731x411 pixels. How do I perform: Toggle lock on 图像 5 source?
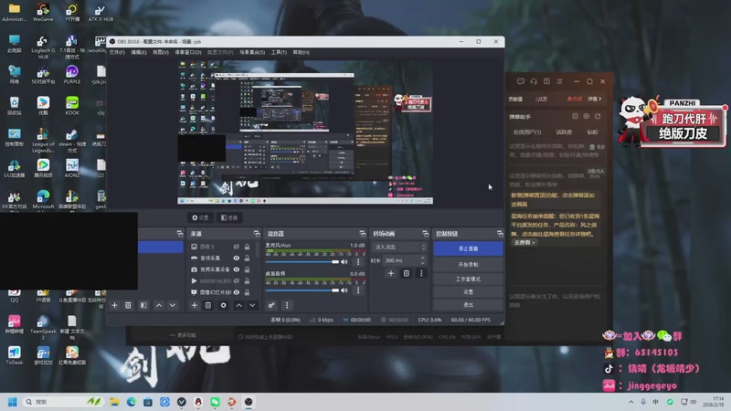click(x=247, y=247)
